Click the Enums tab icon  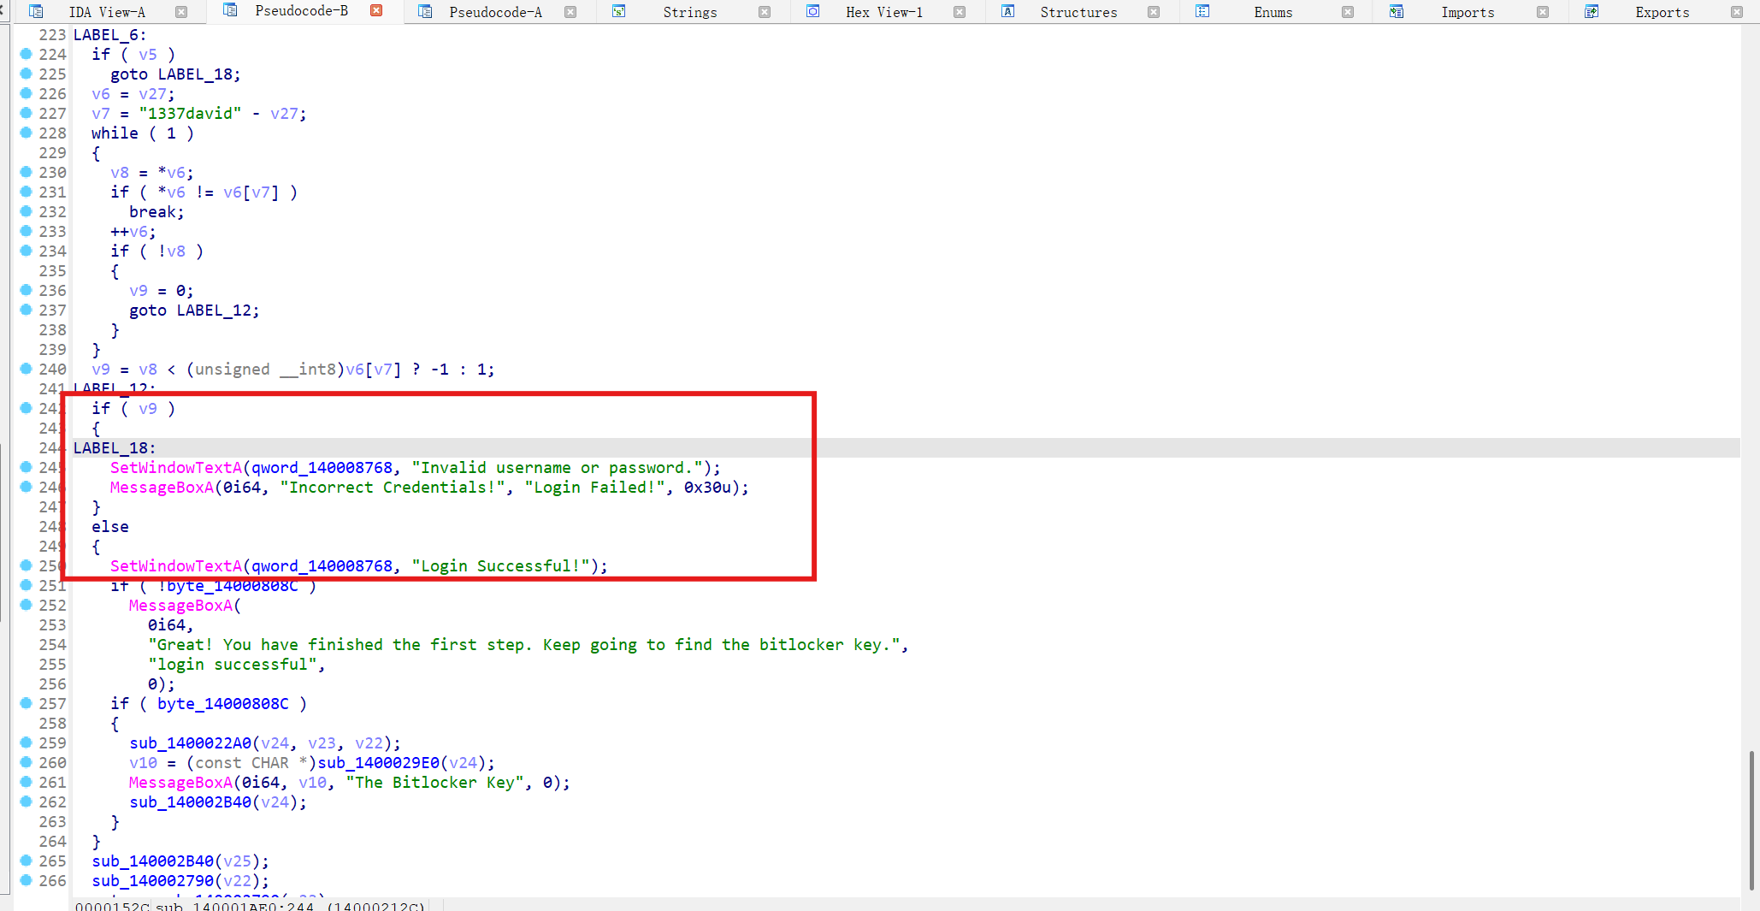coord(1202,12)
